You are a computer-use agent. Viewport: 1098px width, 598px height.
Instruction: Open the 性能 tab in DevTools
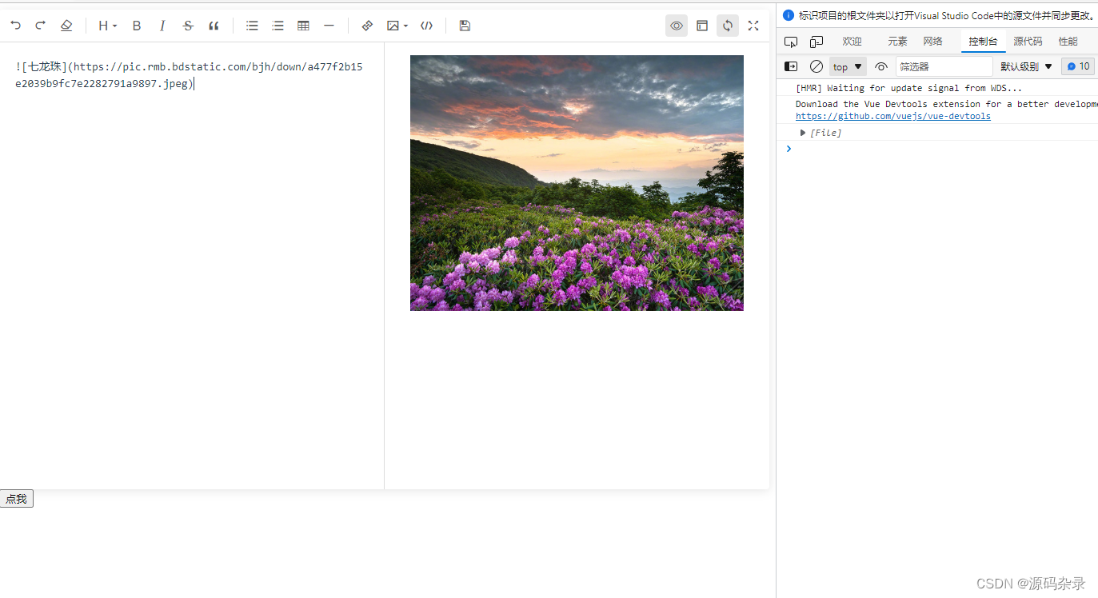point(1068,42)
